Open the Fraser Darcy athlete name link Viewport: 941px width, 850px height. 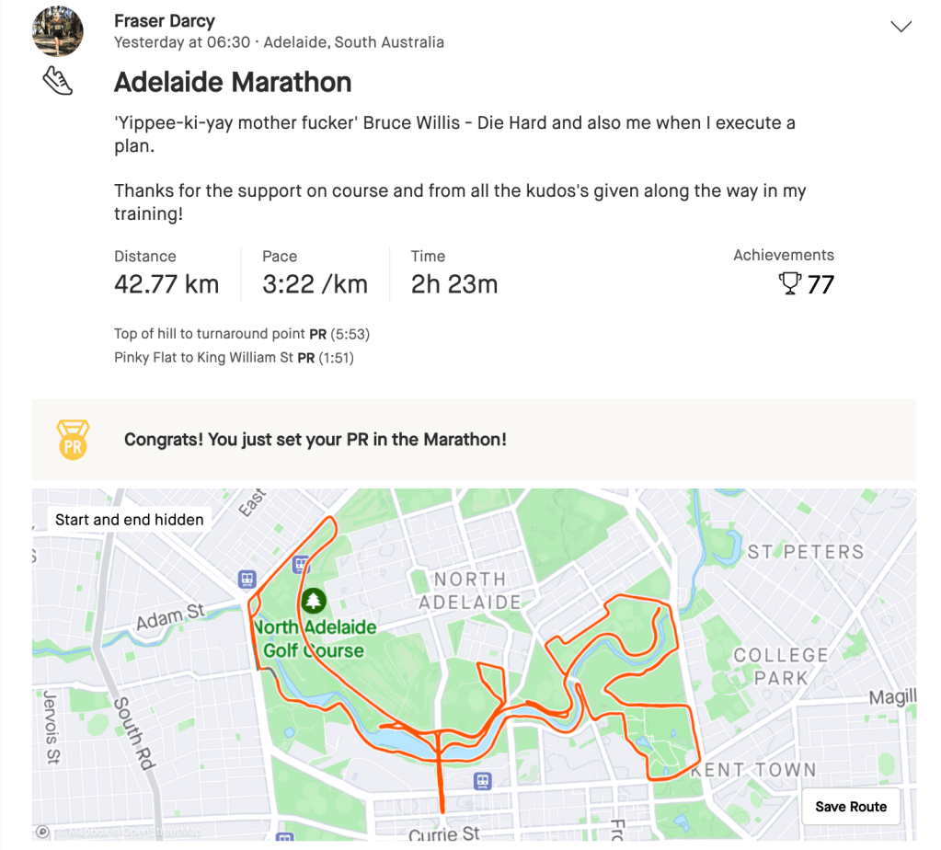coord(164,20)
